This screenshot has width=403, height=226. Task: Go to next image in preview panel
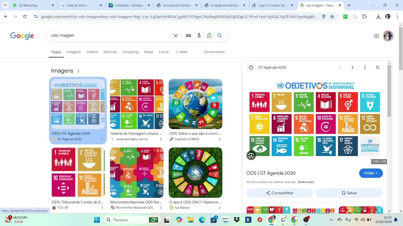click(x=352, y=67)
